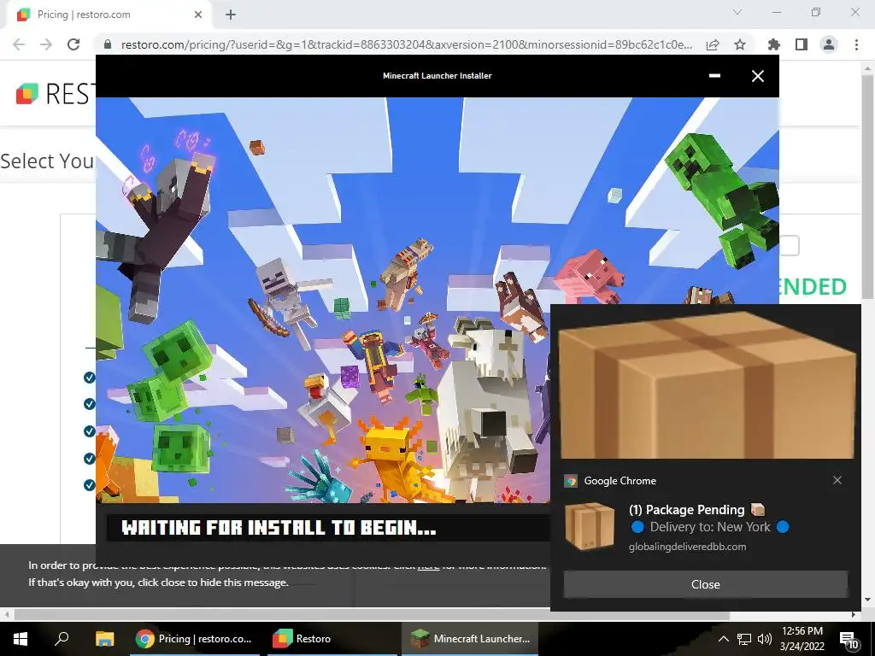Switch to the Pricing | restoro.com tab
The image size is (875, 656).
point(110,15)
